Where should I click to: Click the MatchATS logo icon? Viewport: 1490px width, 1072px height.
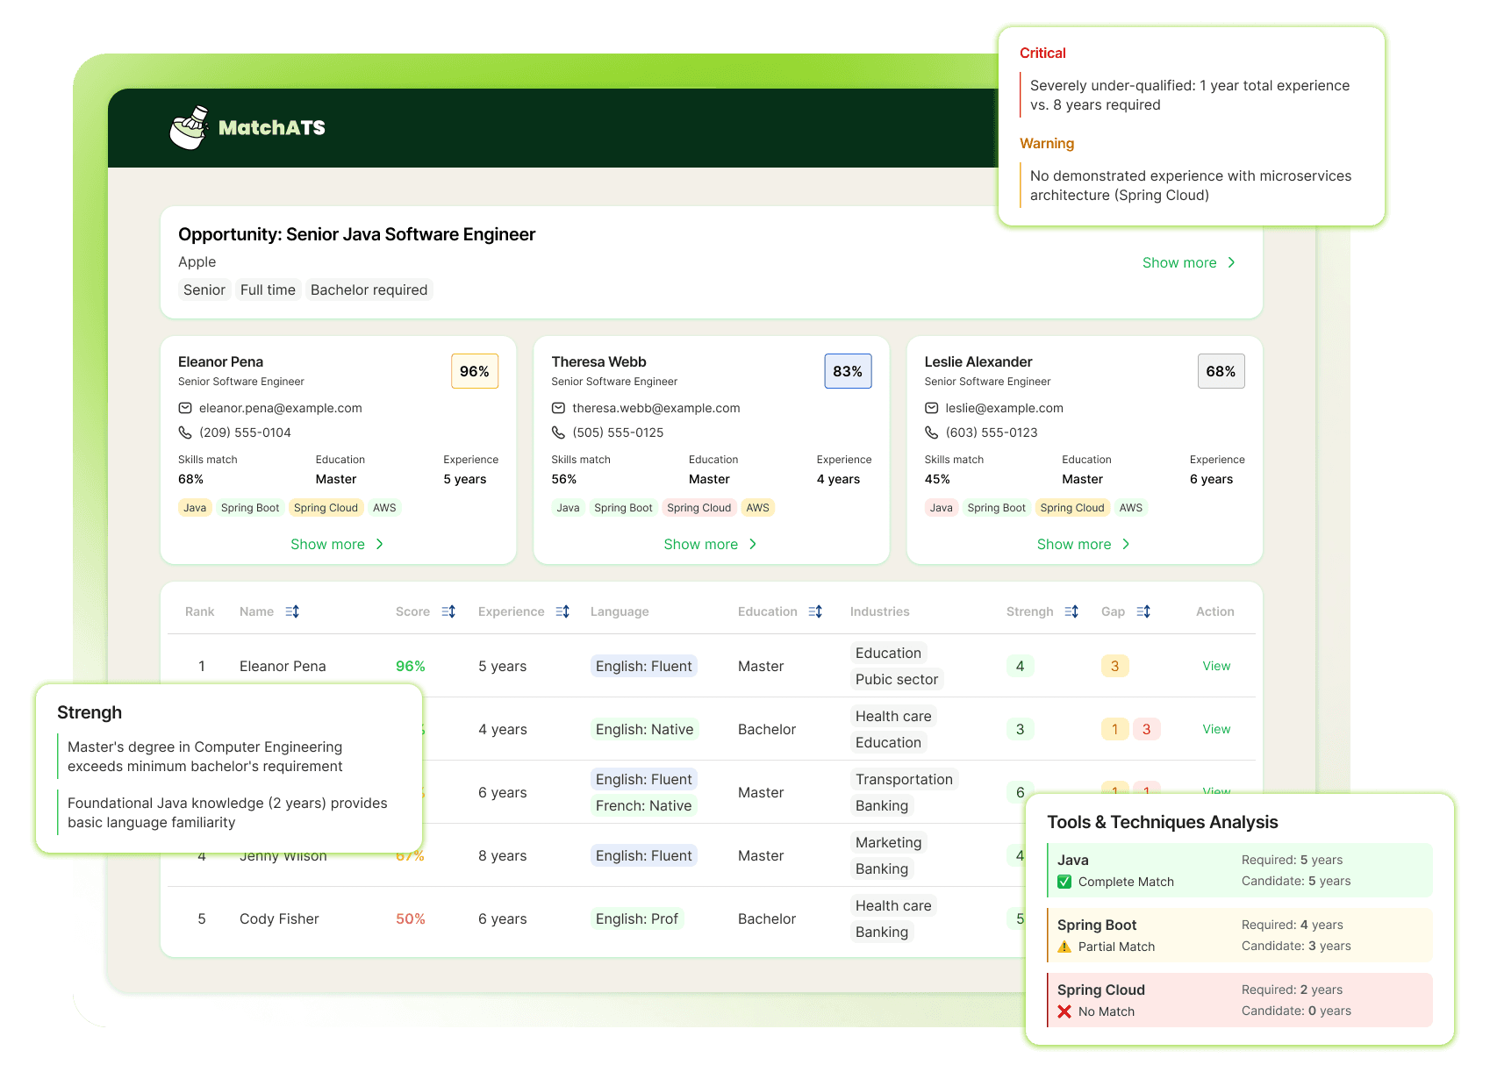click(188, 127)
